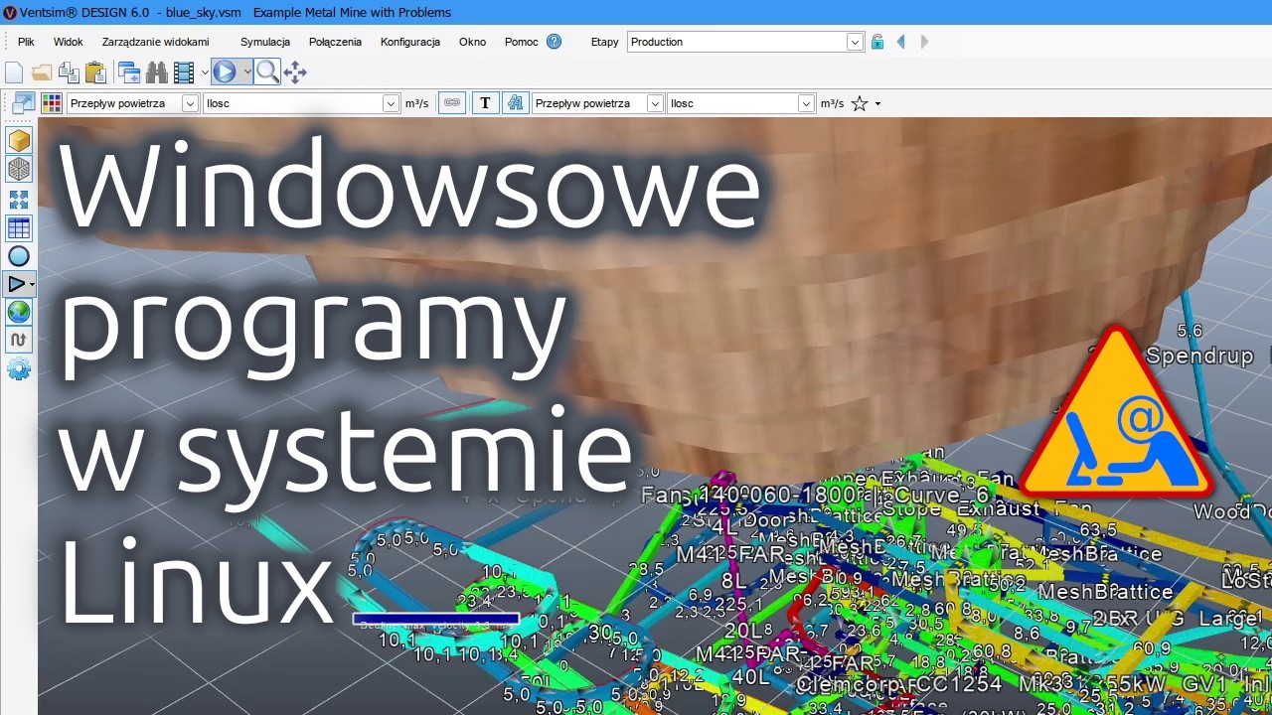Viewport: 1272px width, 715px height.
Task: Open new window view icon
Action: 128,72
